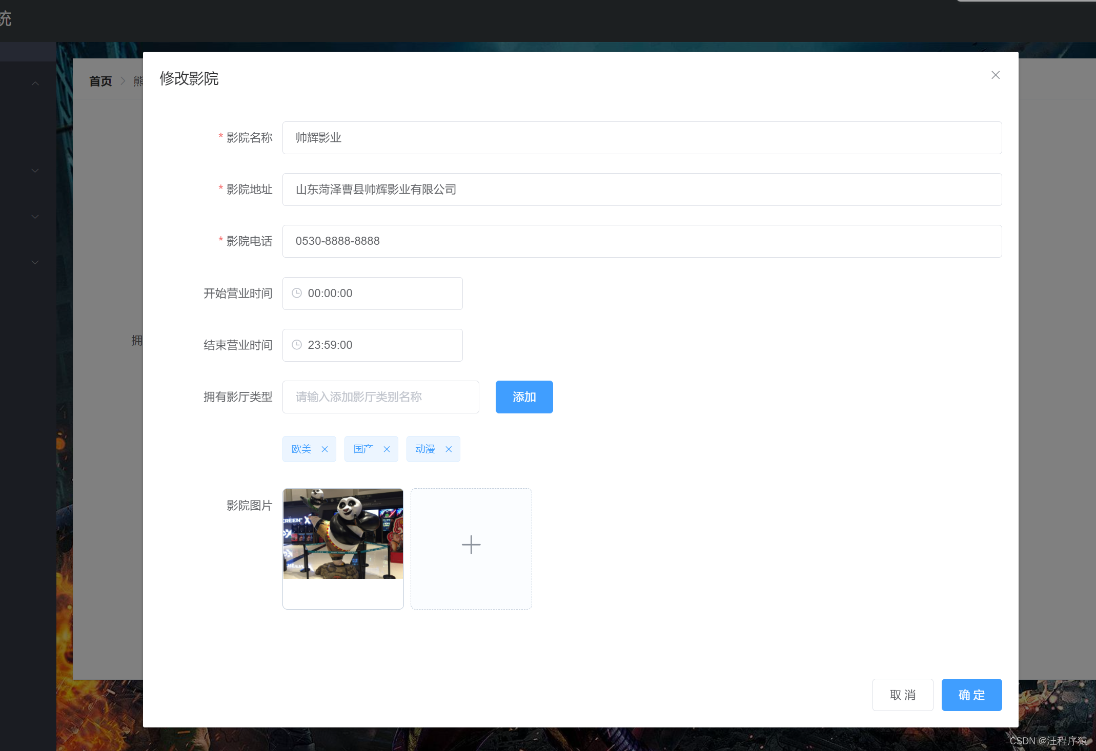This screenshot has width=1096, height=751.
Task: Confirm changes with 确定 button
Action: pyautogui.click(x=971, y=695)
